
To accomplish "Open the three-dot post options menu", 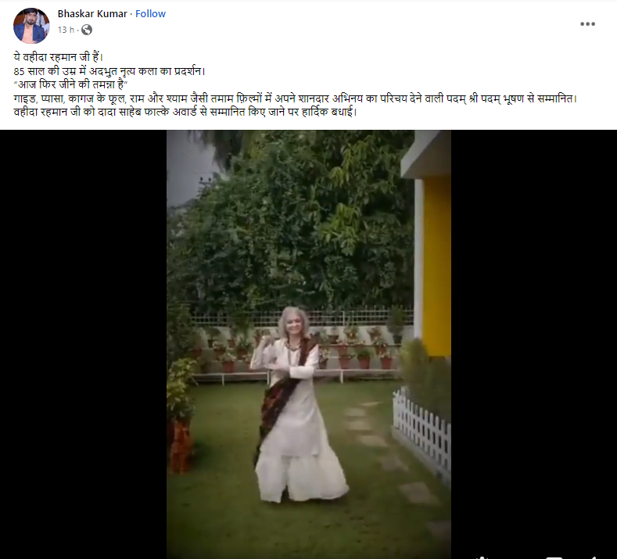I will (x=587, y=24).
